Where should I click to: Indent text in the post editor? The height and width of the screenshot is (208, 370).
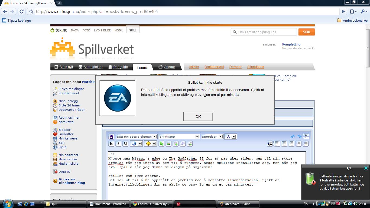tap(270, 144)
